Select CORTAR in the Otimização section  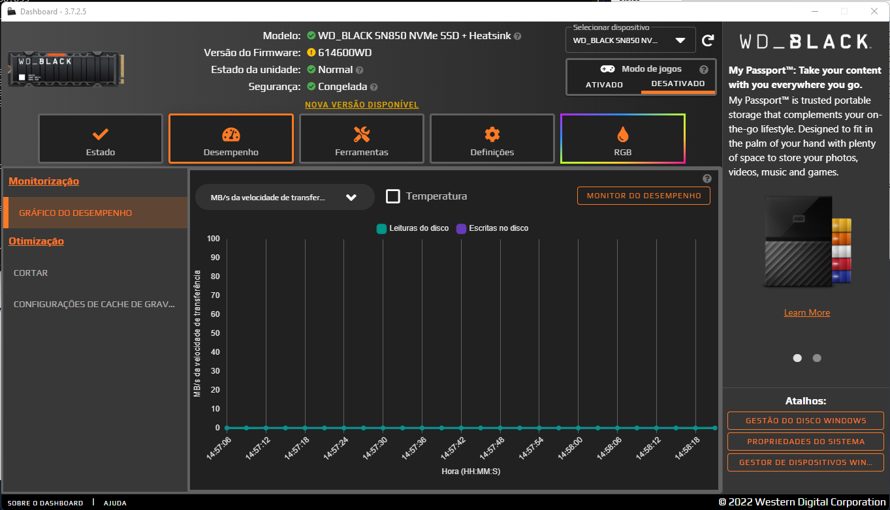(x=31, y=273)
